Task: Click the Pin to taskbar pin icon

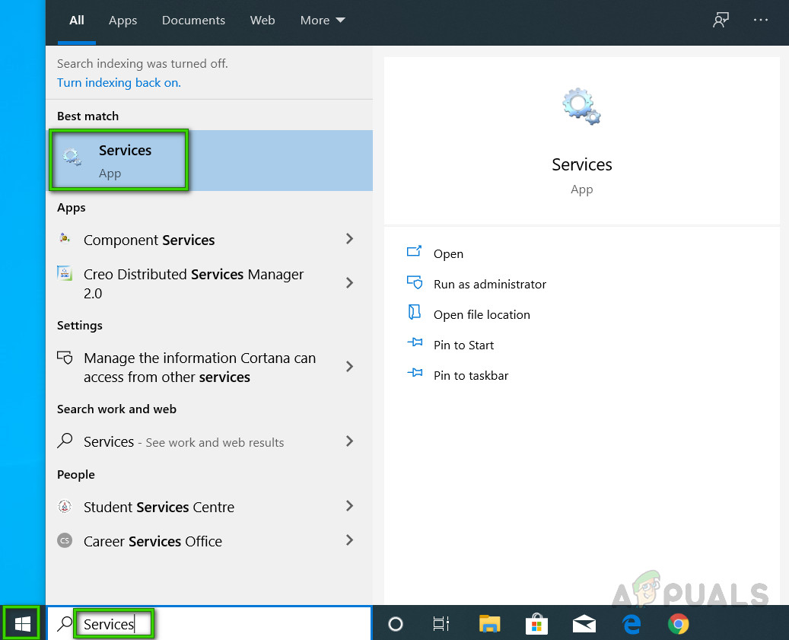Action: point(415,373)
